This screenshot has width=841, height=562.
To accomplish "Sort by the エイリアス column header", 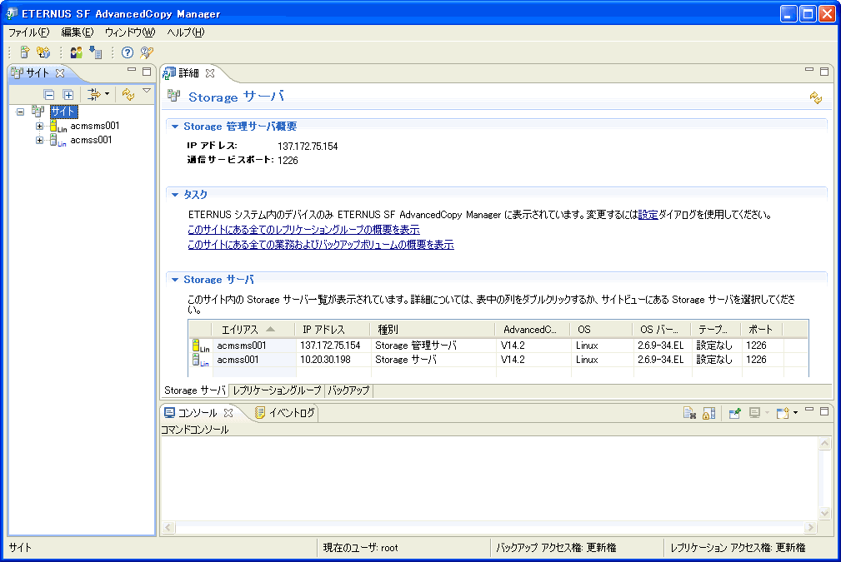I will click(253, 330).
